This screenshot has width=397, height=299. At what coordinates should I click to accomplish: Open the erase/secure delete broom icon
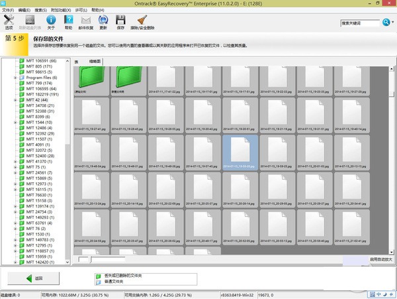point(142,20)
